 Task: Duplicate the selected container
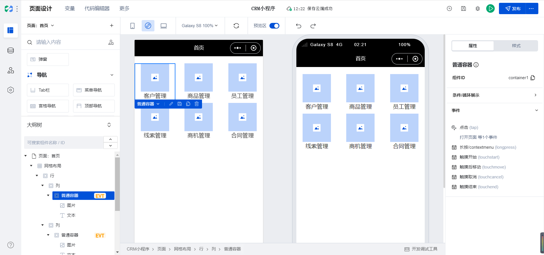coord(188,104)
